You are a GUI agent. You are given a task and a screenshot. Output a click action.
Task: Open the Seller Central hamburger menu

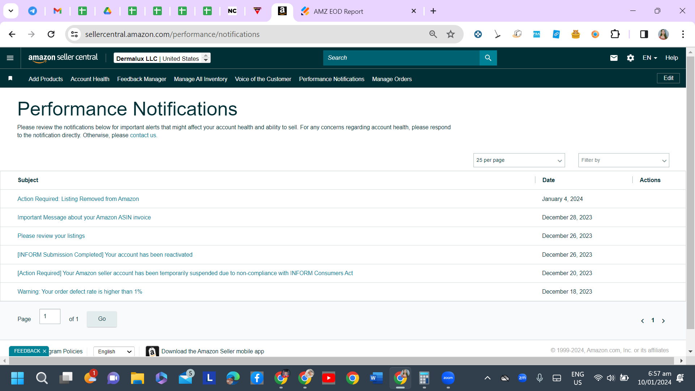[x=10, y=58]
